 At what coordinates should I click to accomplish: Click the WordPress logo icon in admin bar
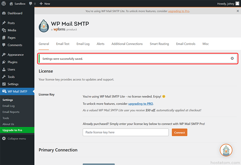click(x=4, y=4)
